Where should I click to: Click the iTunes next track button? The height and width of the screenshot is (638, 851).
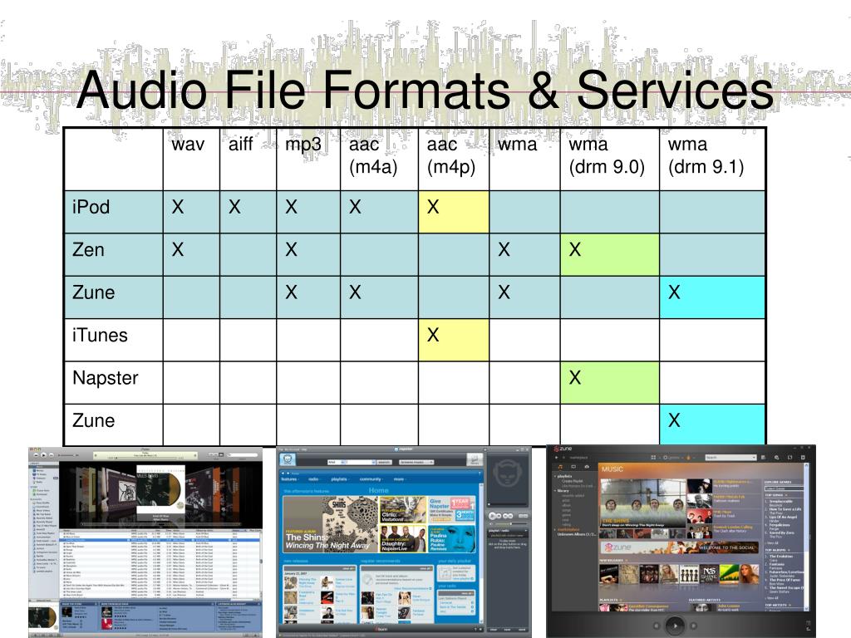coord(51,455)
